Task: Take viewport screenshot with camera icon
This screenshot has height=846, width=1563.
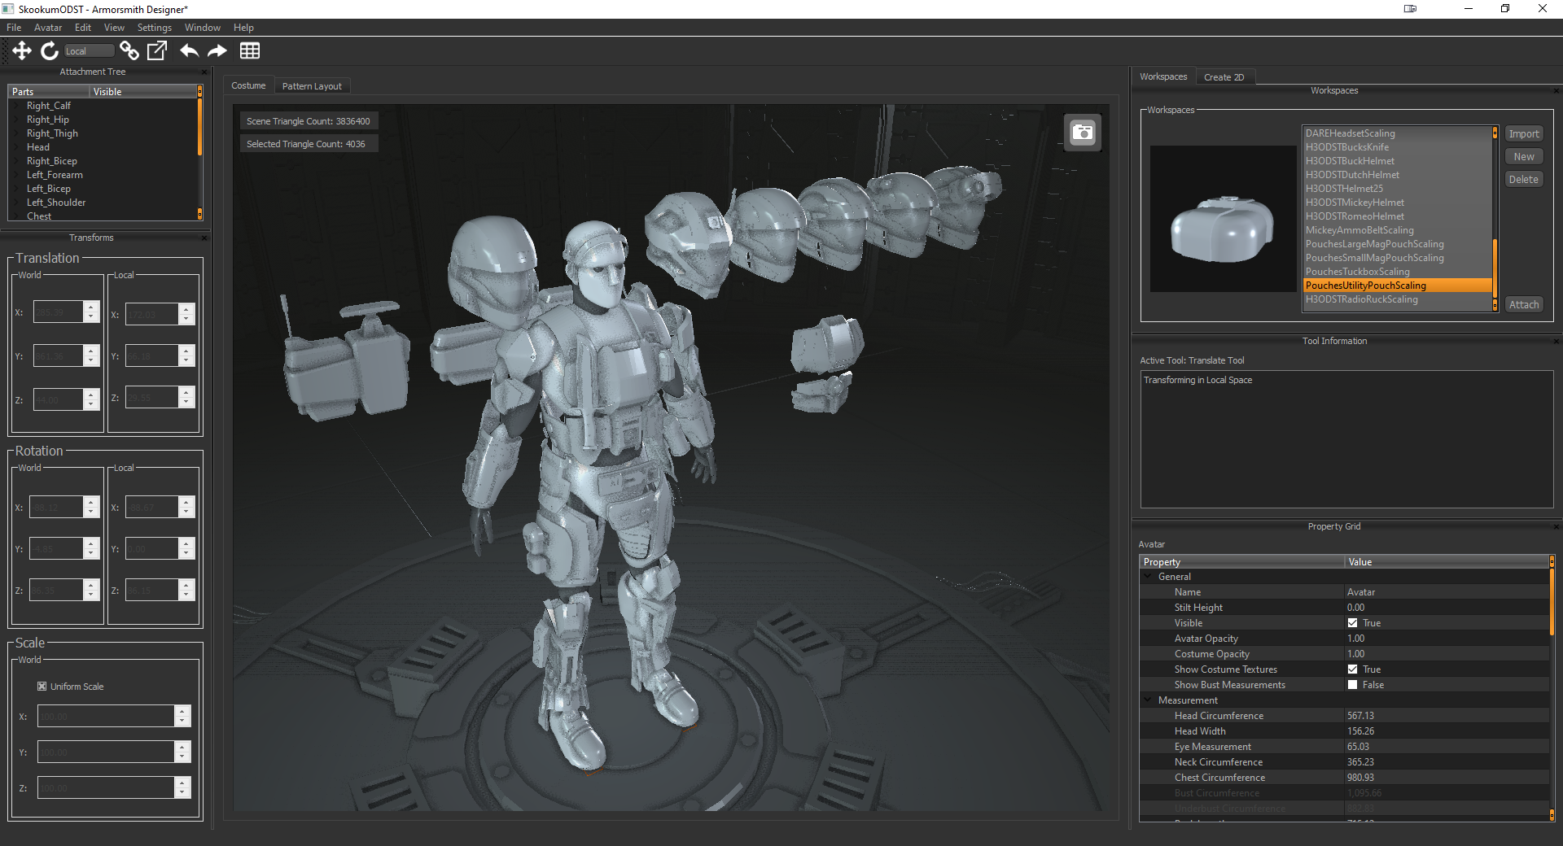Action: (1083, 133)
